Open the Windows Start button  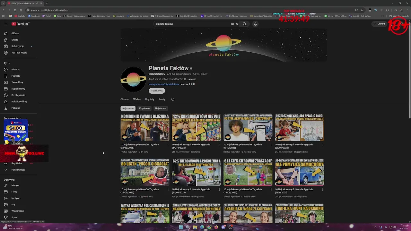(x=181, y=227)
